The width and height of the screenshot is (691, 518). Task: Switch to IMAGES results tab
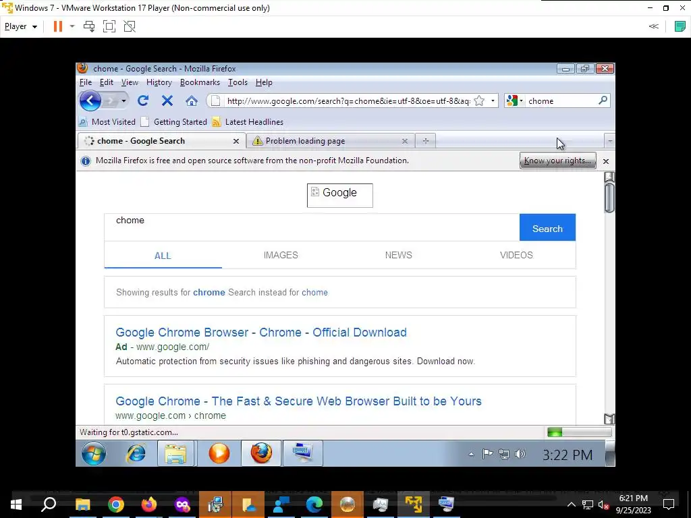(x=281, y=255)
